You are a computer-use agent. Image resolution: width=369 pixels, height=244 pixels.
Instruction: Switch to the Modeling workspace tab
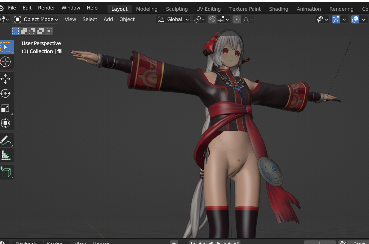point(147,9)
